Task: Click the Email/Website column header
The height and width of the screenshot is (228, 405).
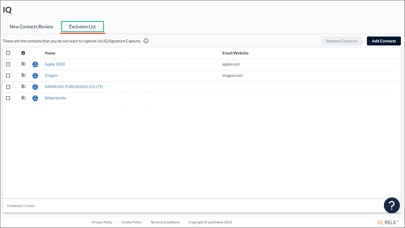Action: 235,53
